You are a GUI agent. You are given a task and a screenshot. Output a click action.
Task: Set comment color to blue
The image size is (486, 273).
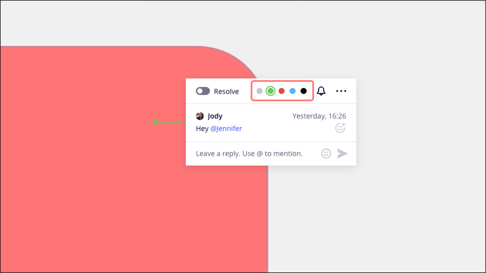293,91
